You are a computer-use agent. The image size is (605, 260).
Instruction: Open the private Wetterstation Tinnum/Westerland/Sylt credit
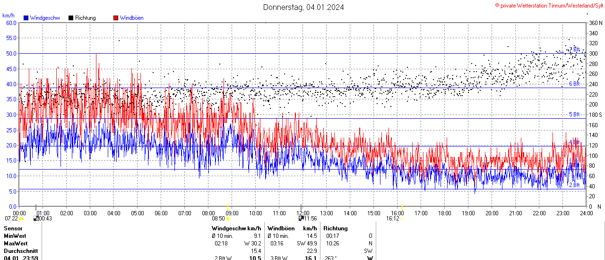(549, 5)
